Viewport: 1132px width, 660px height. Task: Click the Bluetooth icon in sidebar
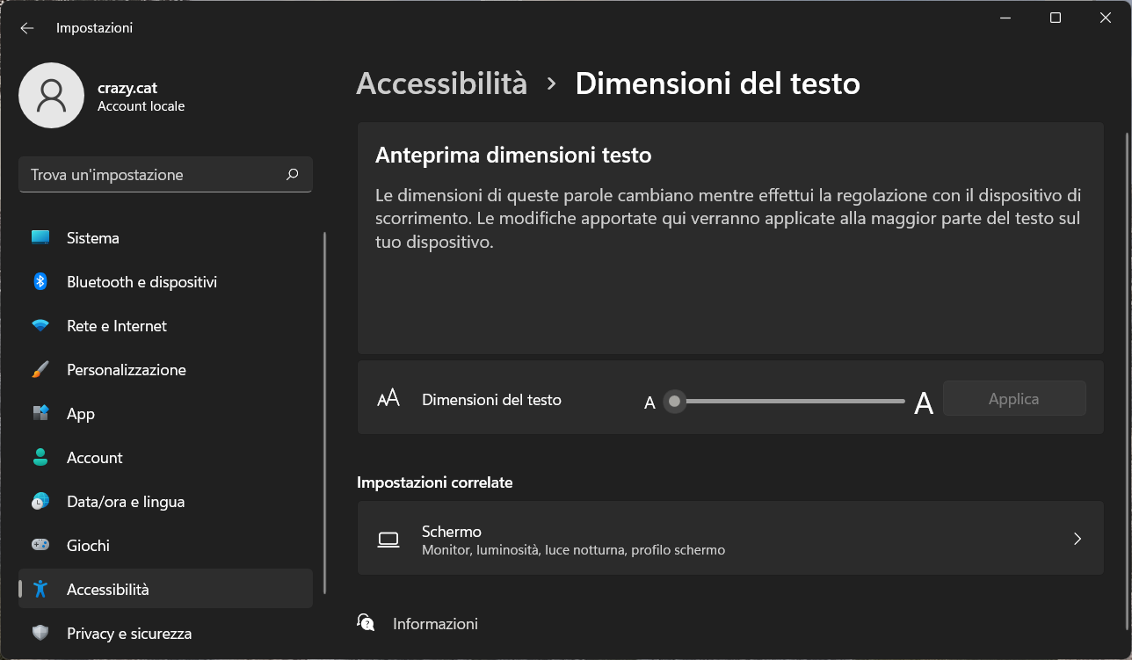[40, 281]
